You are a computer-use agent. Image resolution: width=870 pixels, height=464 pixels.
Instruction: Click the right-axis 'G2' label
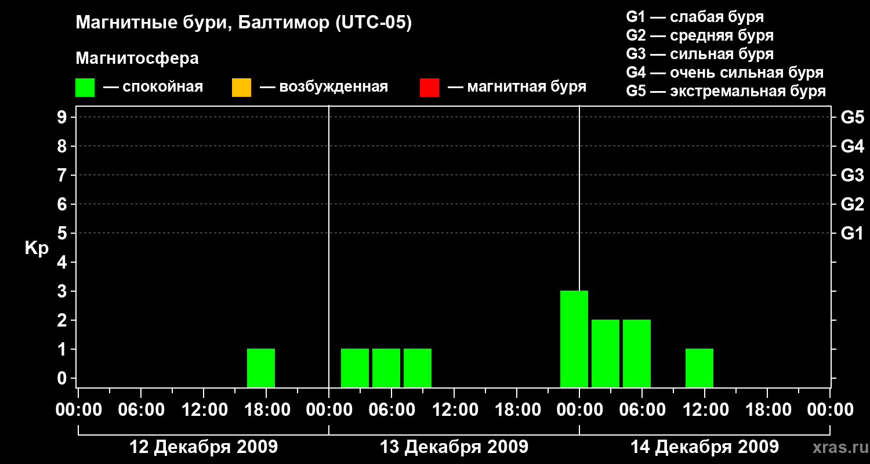pos(852,204)
